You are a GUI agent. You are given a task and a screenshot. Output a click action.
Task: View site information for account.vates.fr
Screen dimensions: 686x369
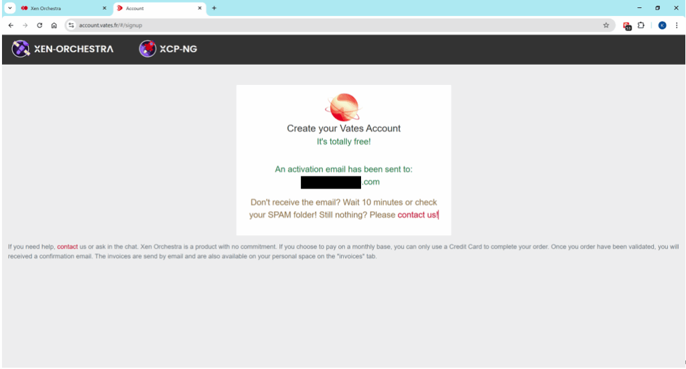[x=72, y=25]
